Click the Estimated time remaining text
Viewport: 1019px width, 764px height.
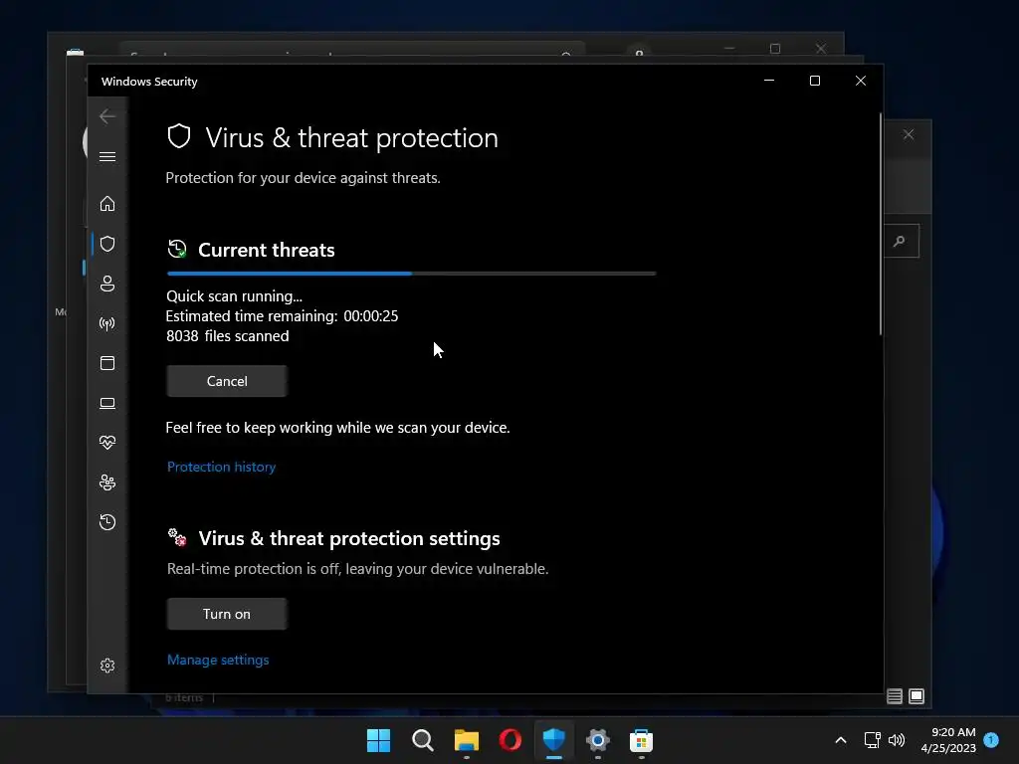[282, 315]
